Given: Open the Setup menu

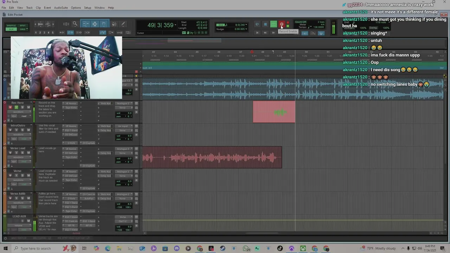Looking at the screenshot, I should (88, 8).
